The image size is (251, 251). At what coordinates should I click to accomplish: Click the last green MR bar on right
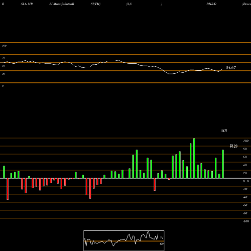pos(223,164)
